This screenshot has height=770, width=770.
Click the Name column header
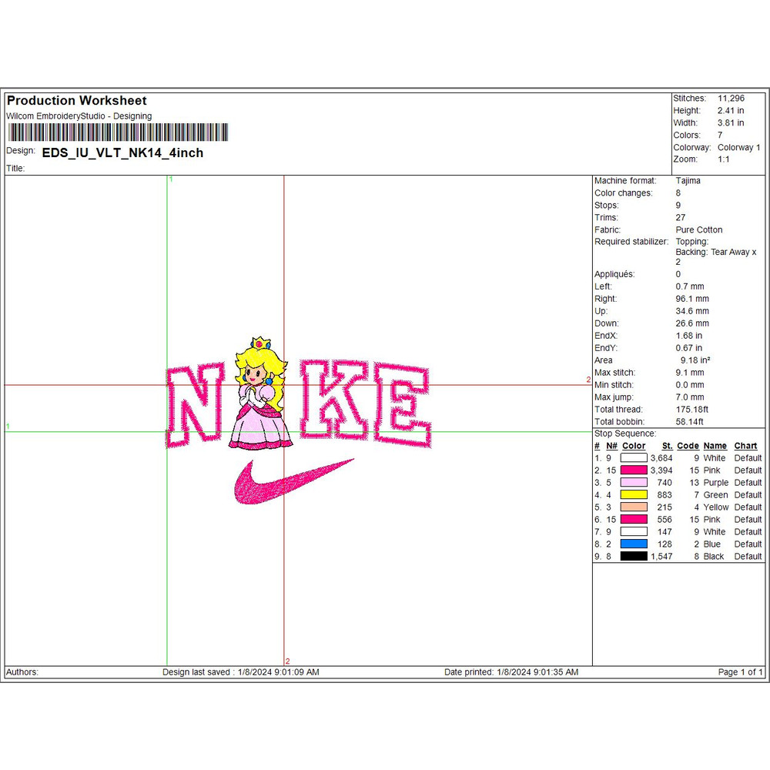(x=715, y=446)
